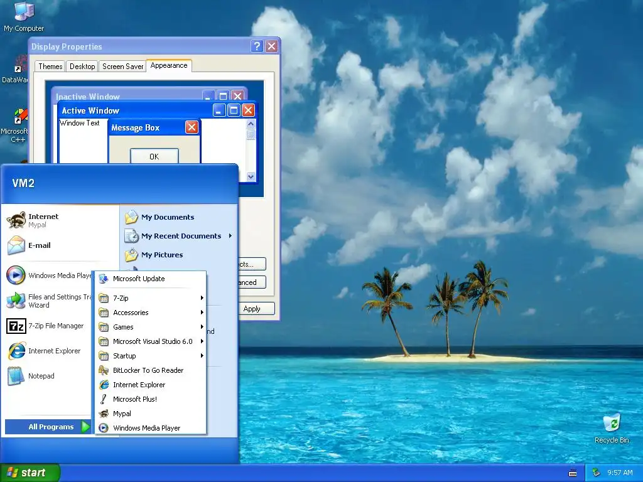Launch Windows Media Player from pinned list
Screen dimensions: 643x482
tap(48, 276)
